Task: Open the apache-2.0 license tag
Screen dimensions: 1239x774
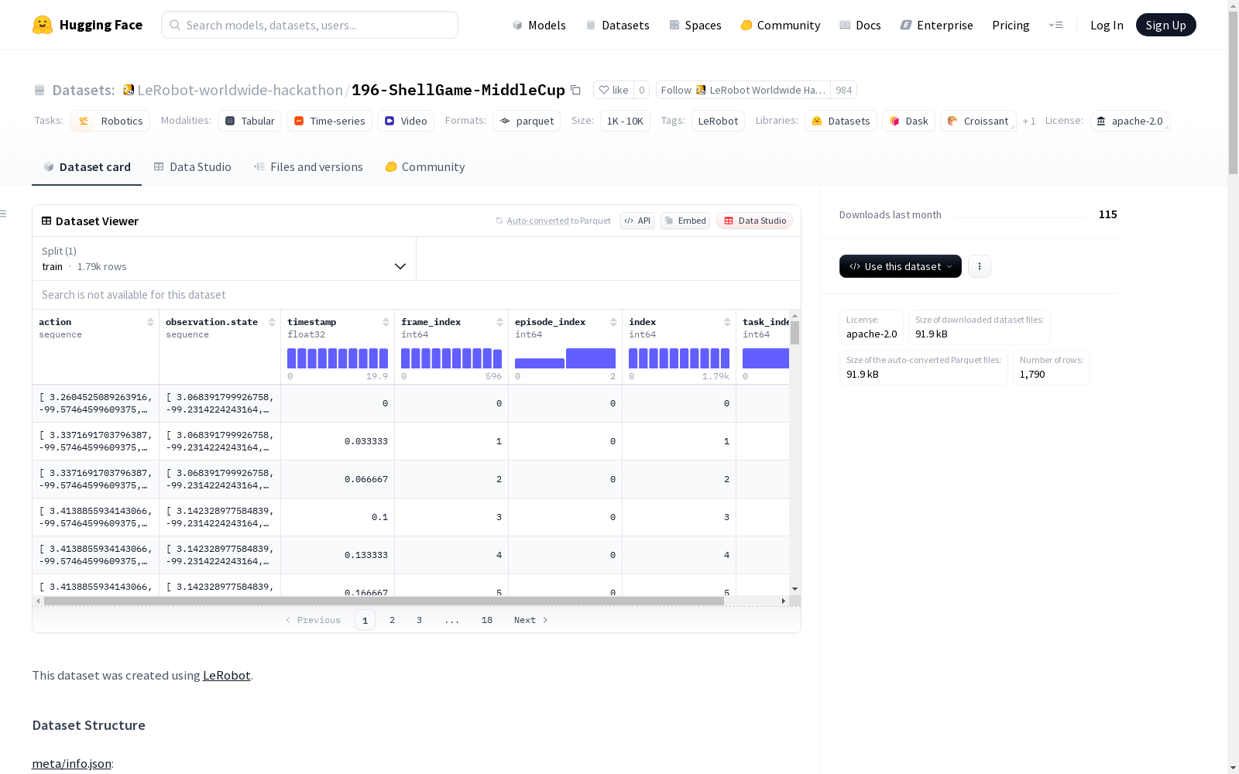Action: coord(1130,121)
